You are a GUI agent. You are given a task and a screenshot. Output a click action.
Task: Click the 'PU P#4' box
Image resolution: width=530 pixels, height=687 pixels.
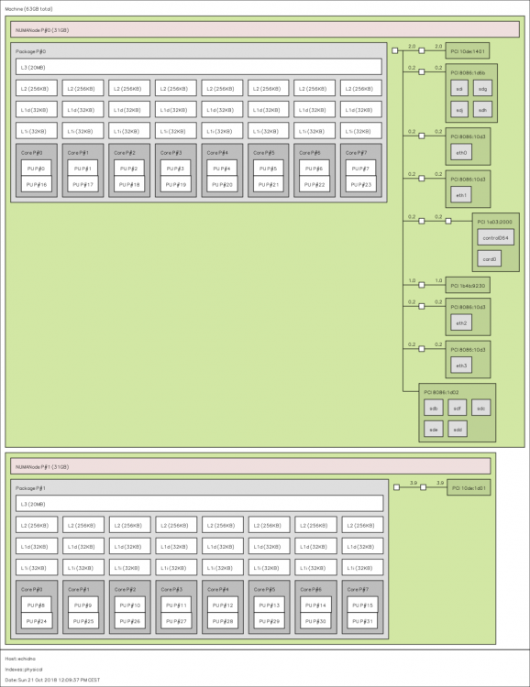coord(222,169)
